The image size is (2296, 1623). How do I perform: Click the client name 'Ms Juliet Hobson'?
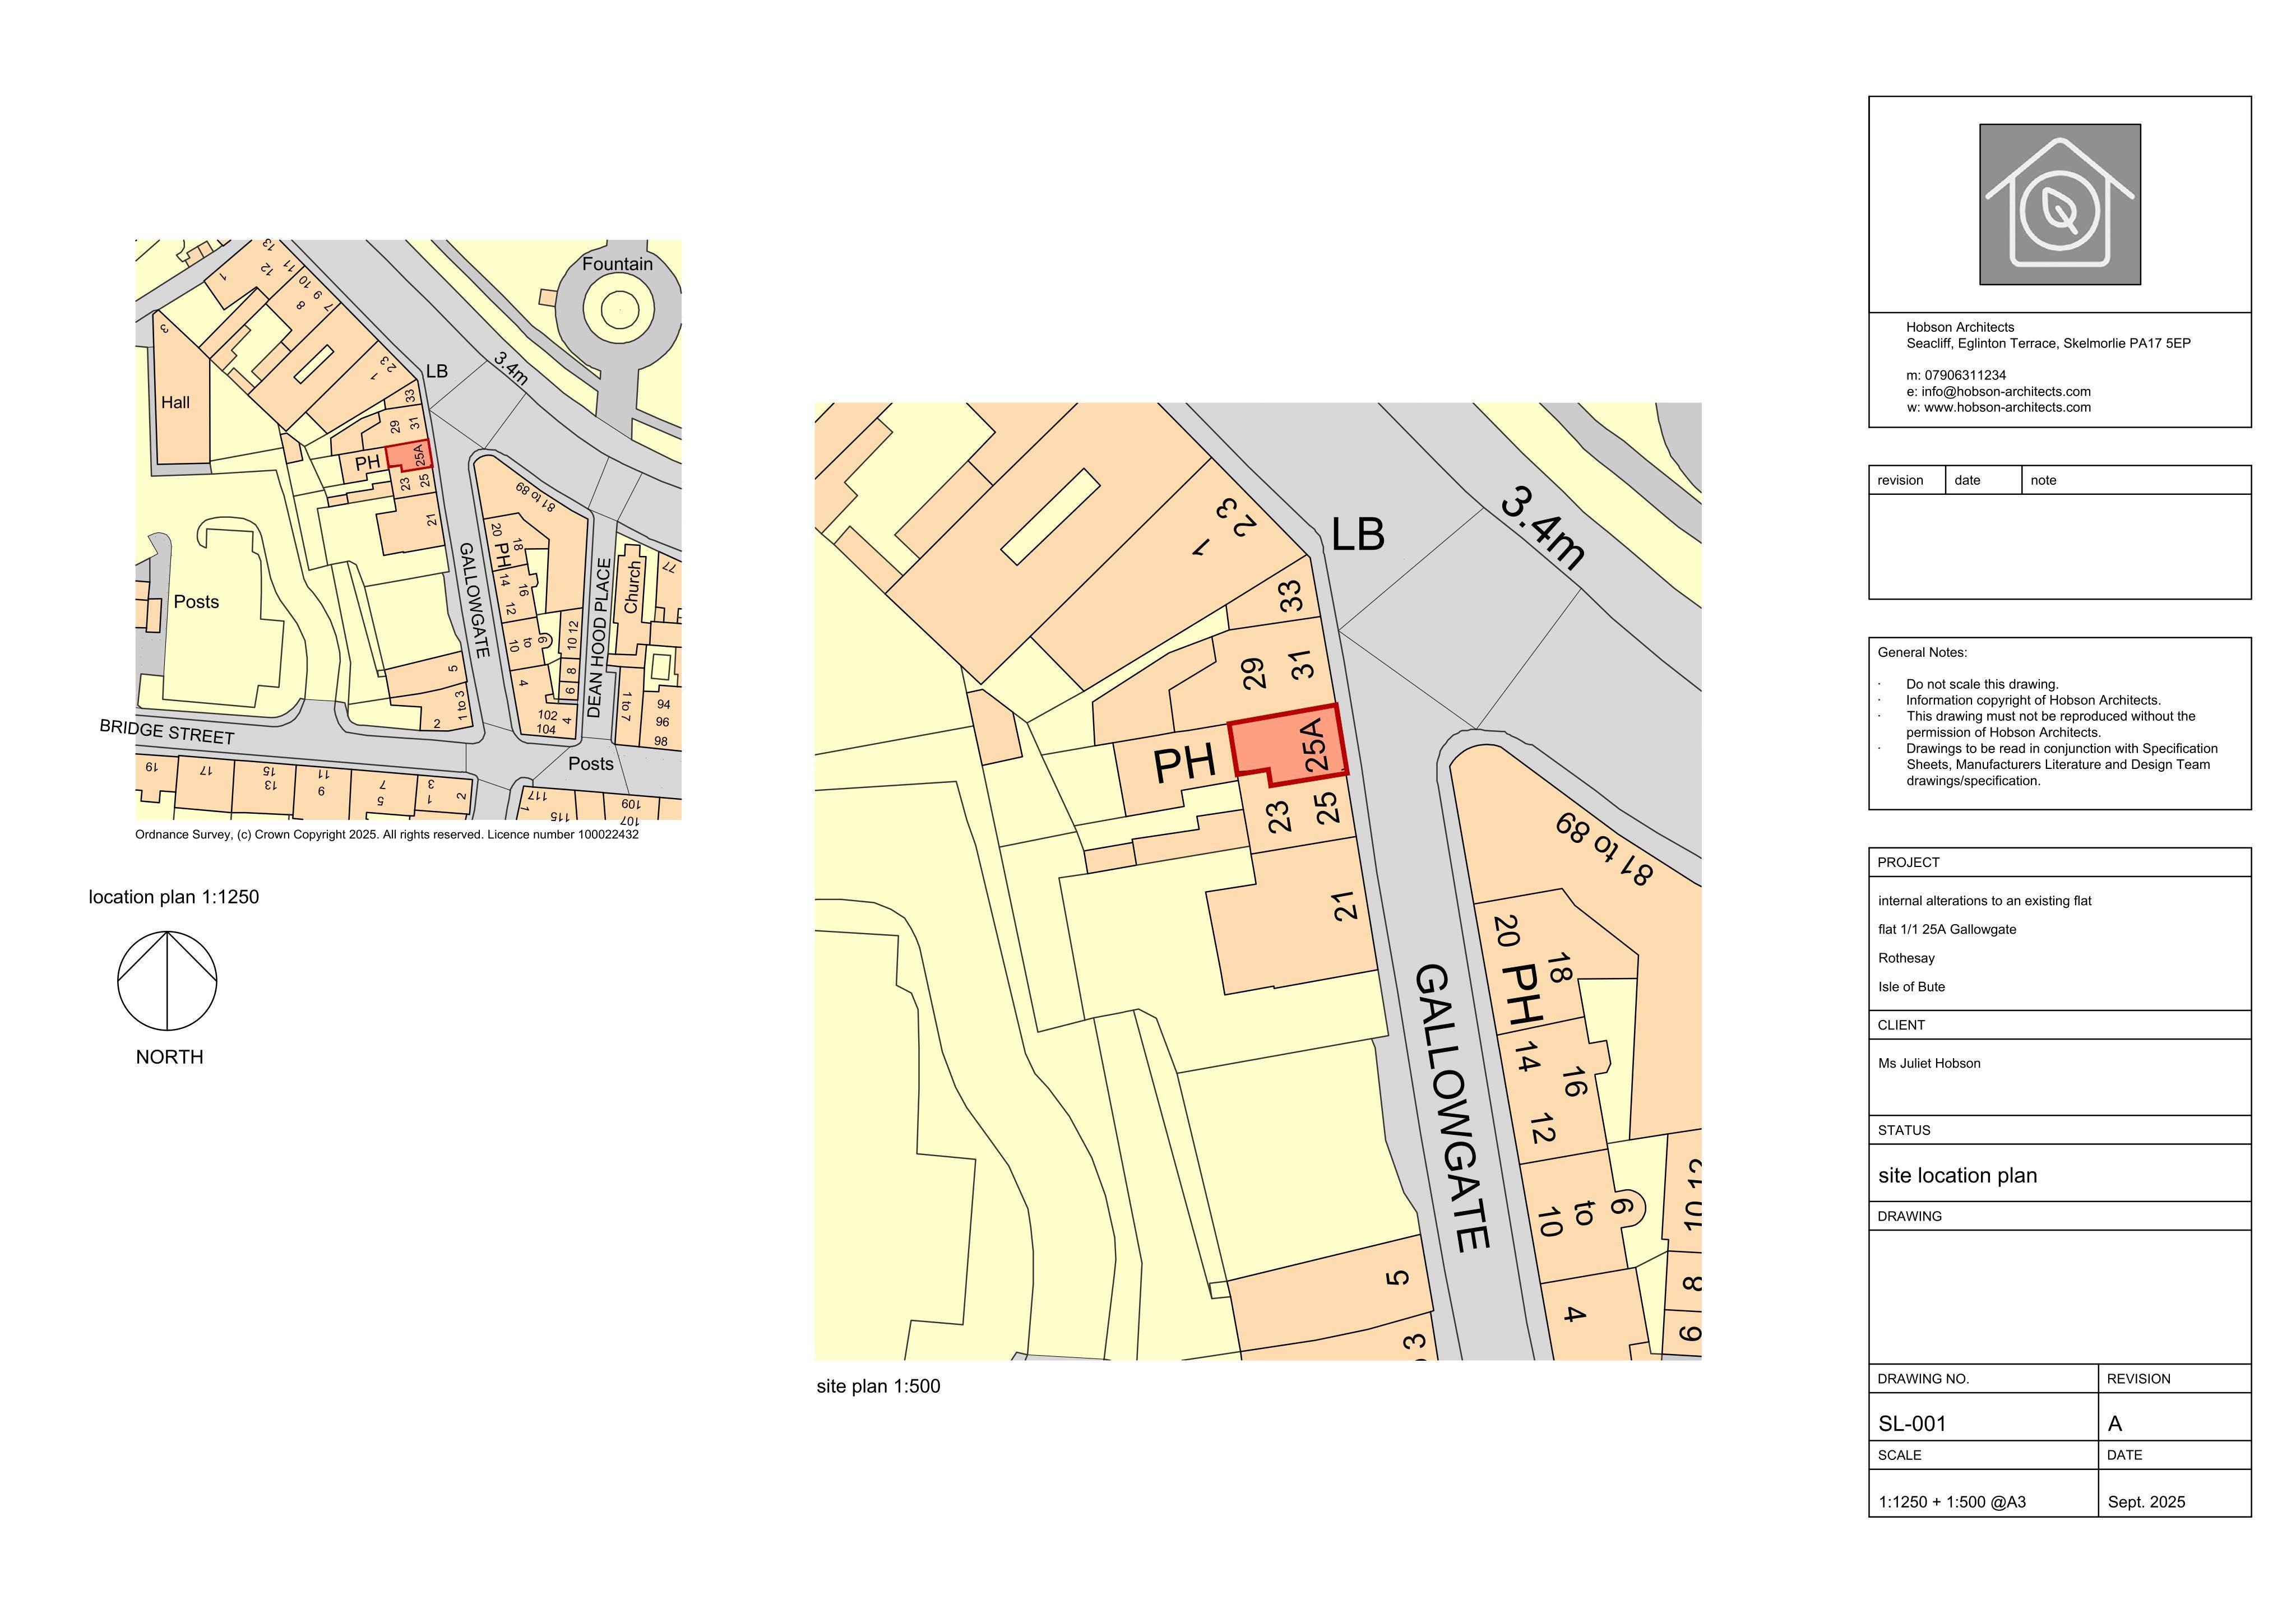[1929, 1063]
